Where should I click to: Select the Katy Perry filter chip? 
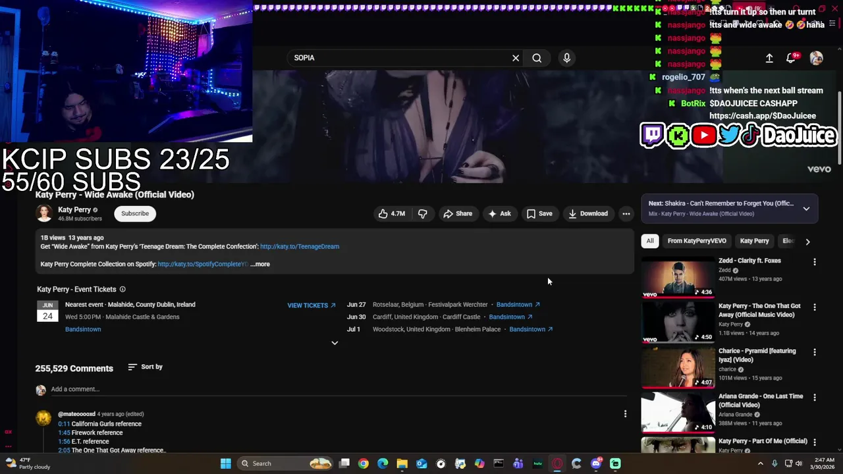(754, 241)
